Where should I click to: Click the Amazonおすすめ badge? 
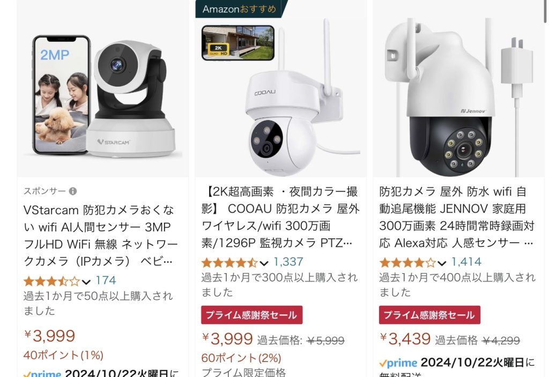241,9
